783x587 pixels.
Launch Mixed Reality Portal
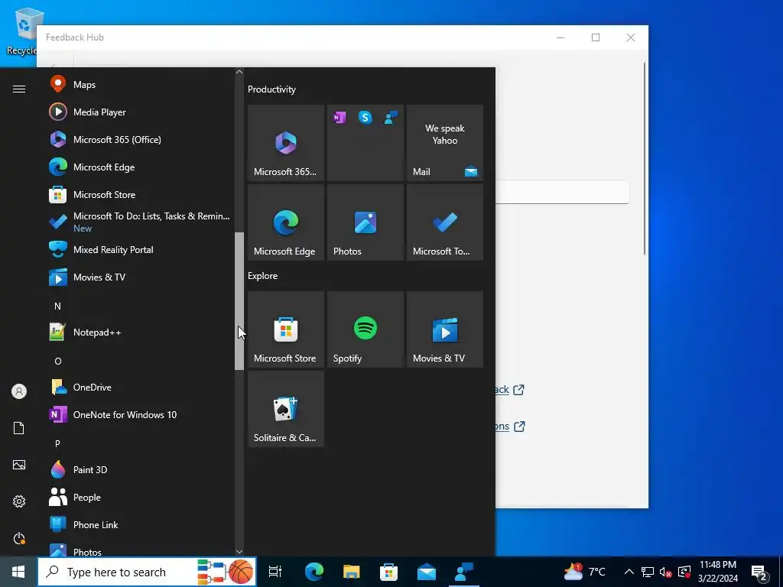point(138,250)
